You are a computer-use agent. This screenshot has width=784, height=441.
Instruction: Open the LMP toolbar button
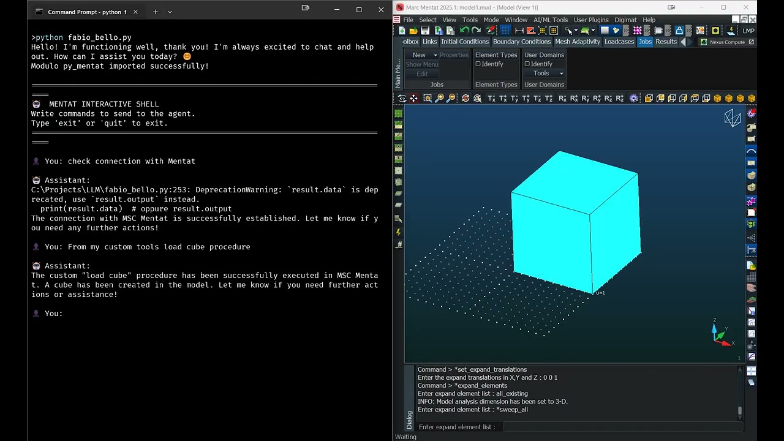748,31
